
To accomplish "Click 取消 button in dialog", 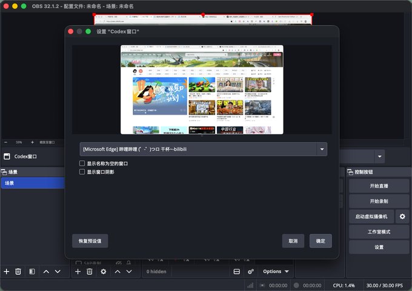I will click(293, 241).
